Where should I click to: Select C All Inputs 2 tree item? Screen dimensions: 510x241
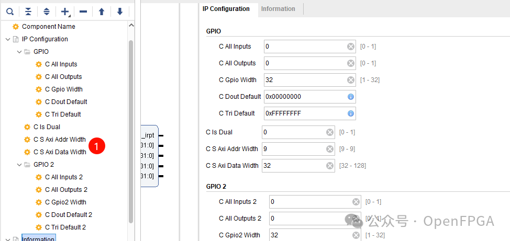coord(64,177)
